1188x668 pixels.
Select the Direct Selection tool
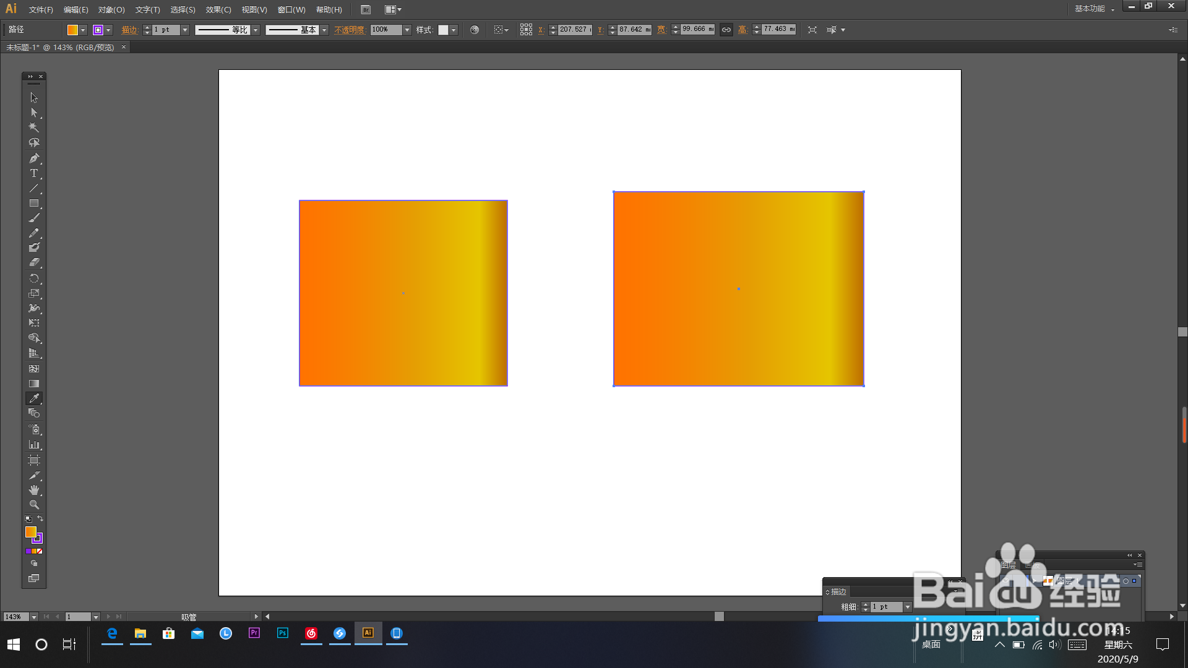[34, 113]
